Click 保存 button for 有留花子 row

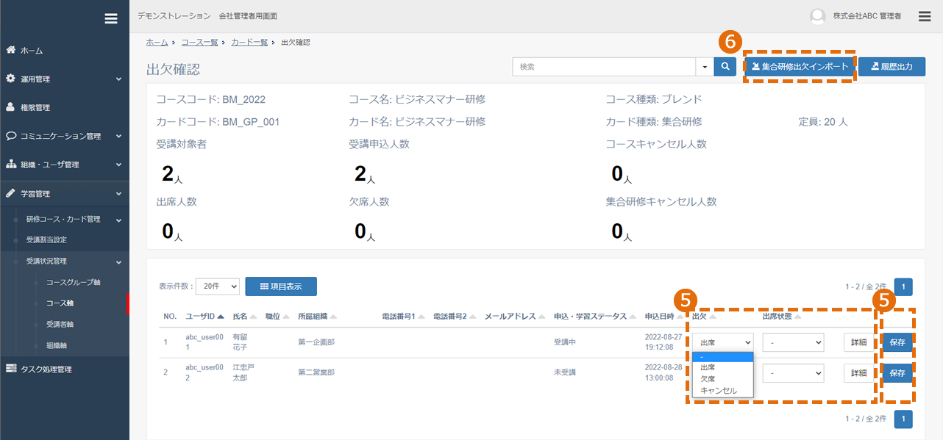tap(897, 342)
